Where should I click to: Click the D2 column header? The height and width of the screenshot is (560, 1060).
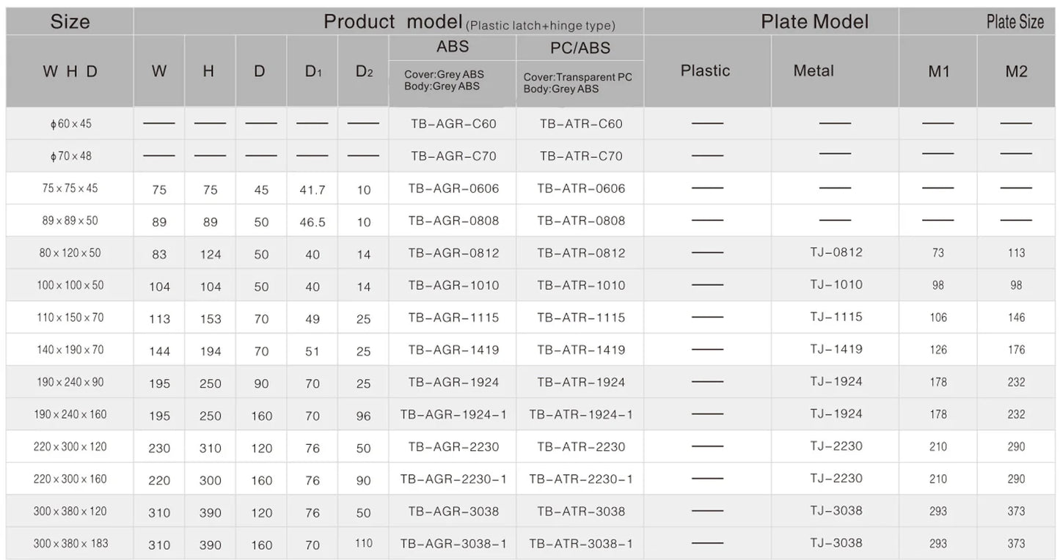pyautogui.click(x=364, y=72)
